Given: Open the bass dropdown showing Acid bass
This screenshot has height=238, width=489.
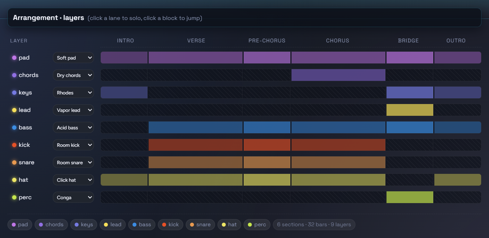Looking at the screenshot, I should 73,128.
